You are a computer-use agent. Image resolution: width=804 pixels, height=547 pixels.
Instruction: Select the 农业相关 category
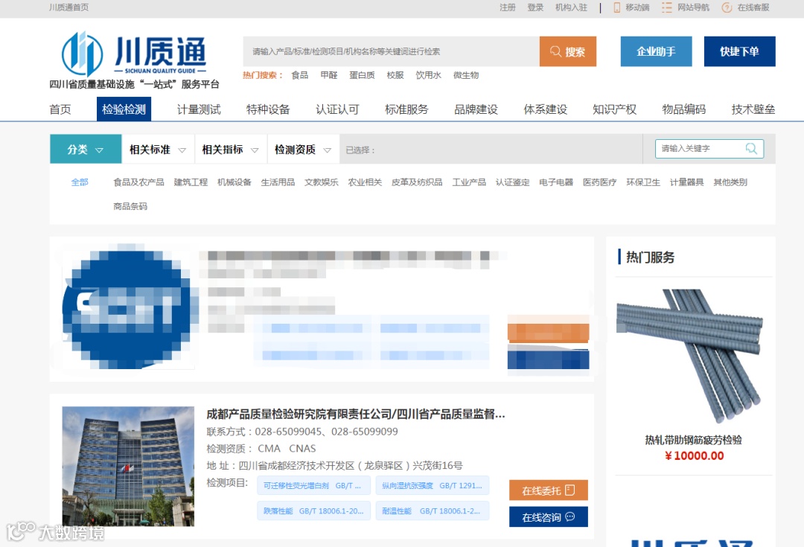click(365, 182)
